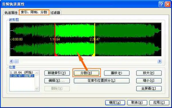Click the position list down arrow
Viewport: 172px width, 108px height.
pyautogui.click(x=37, y=89)
